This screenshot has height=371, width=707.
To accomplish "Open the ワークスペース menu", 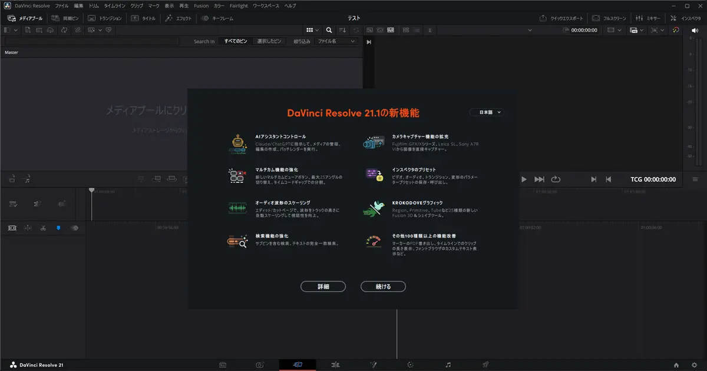I will click(x=265, y=5).
